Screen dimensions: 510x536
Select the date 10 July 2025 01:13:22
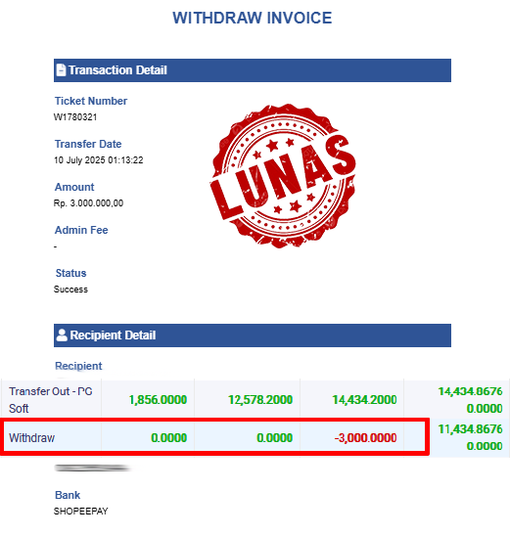tap(99, 160)
